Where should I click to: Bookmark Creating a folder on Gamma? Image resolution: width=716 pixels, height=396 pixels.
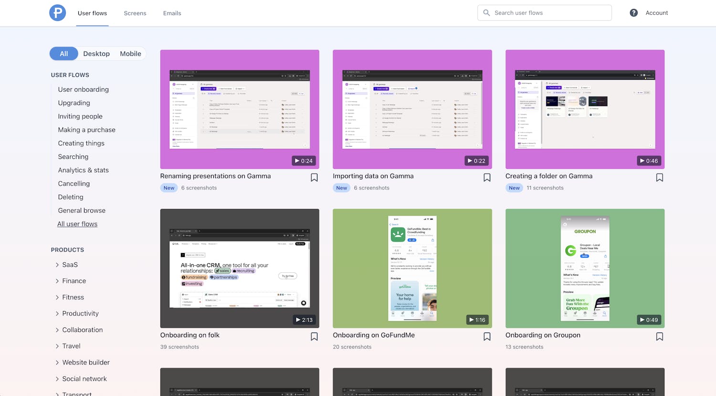pos(659,177)
